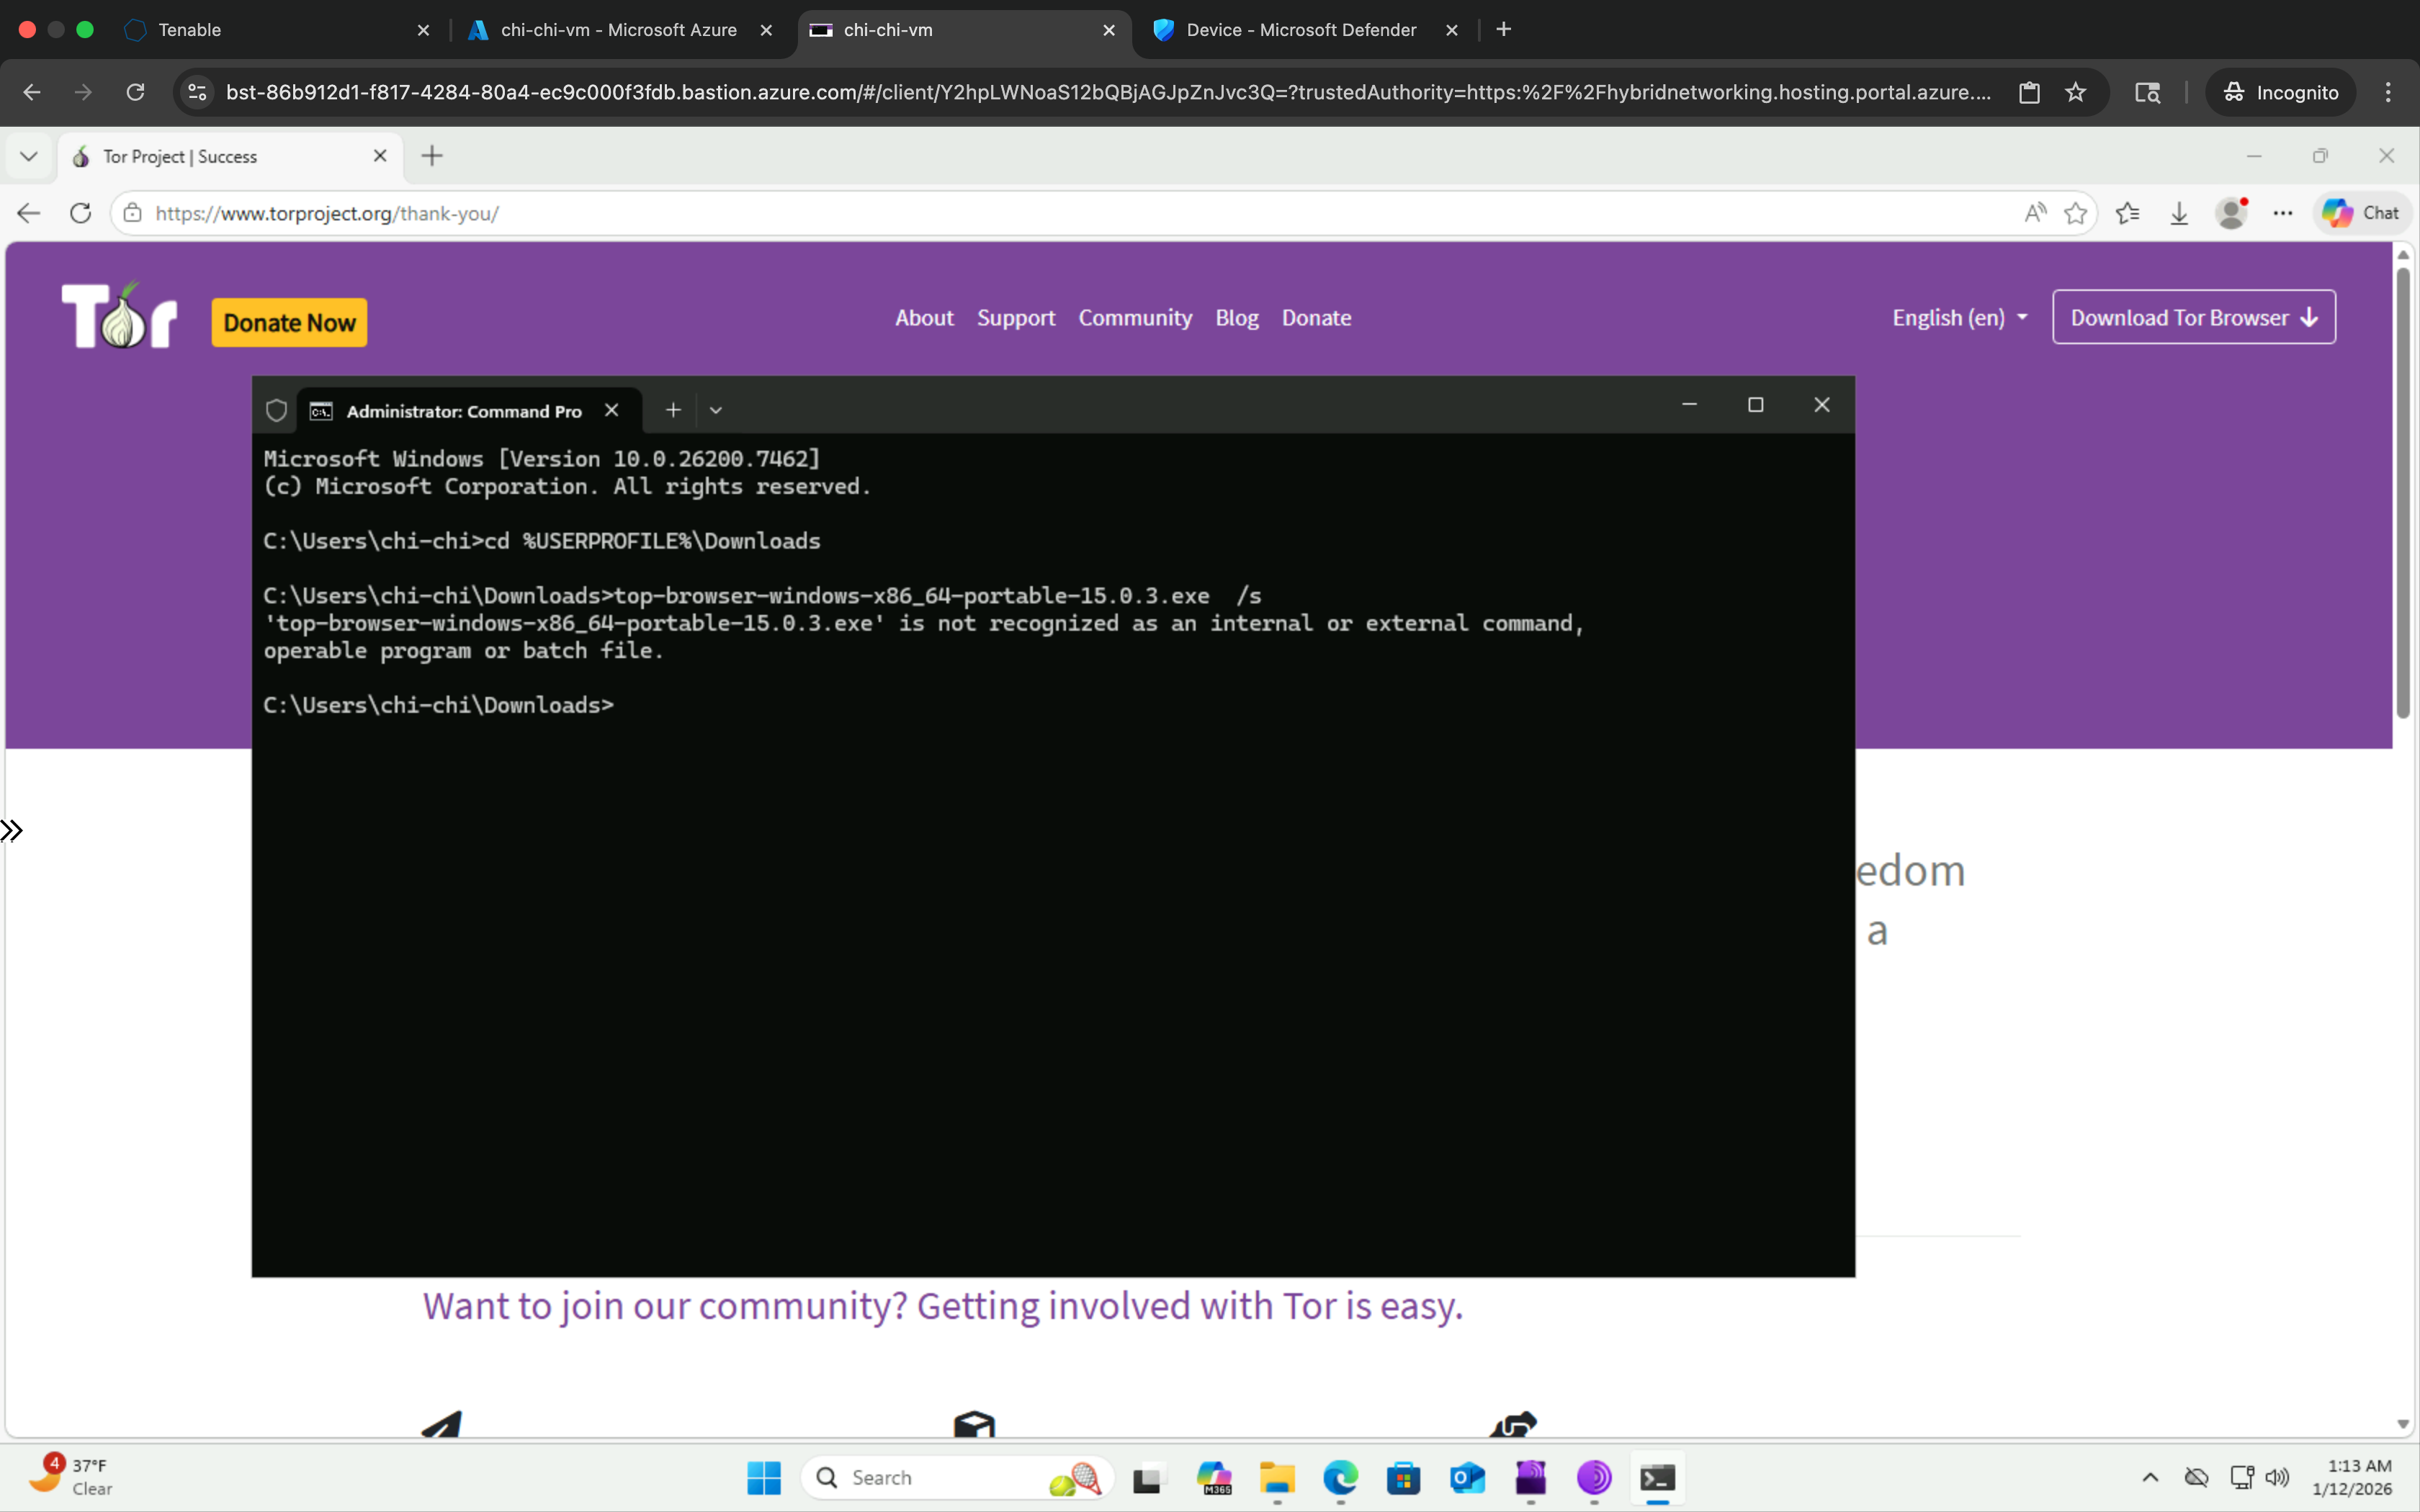
Task: Go to the Community page
Action: click(x=1135, y=318)
